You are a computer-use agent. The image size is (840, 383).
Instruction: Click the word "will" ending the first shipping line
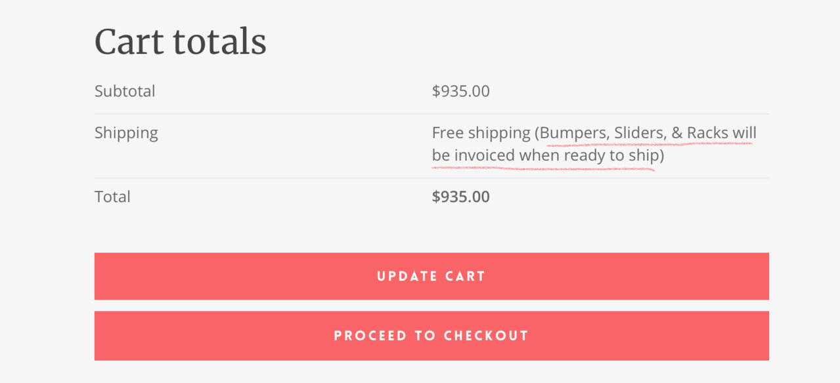[745, 133]
